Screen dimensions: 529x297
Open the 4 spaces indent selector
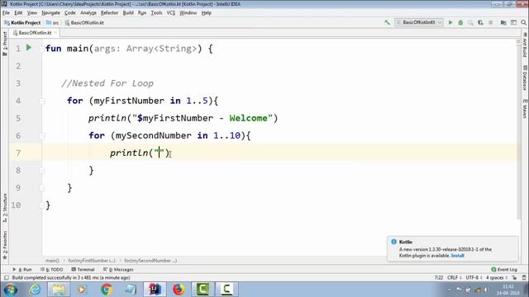tap(497, 278)
